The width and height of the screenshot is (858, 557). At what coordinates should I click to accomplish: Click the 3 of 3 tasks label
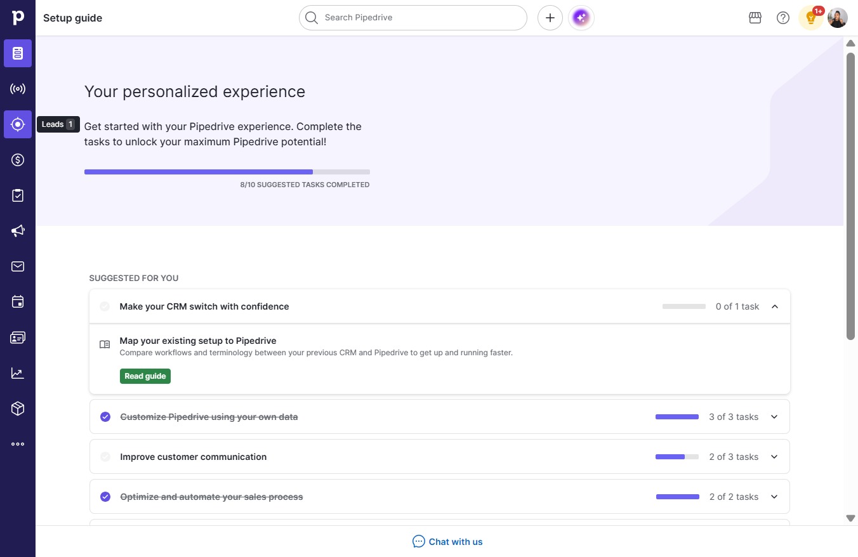click(x=734, y=417)
